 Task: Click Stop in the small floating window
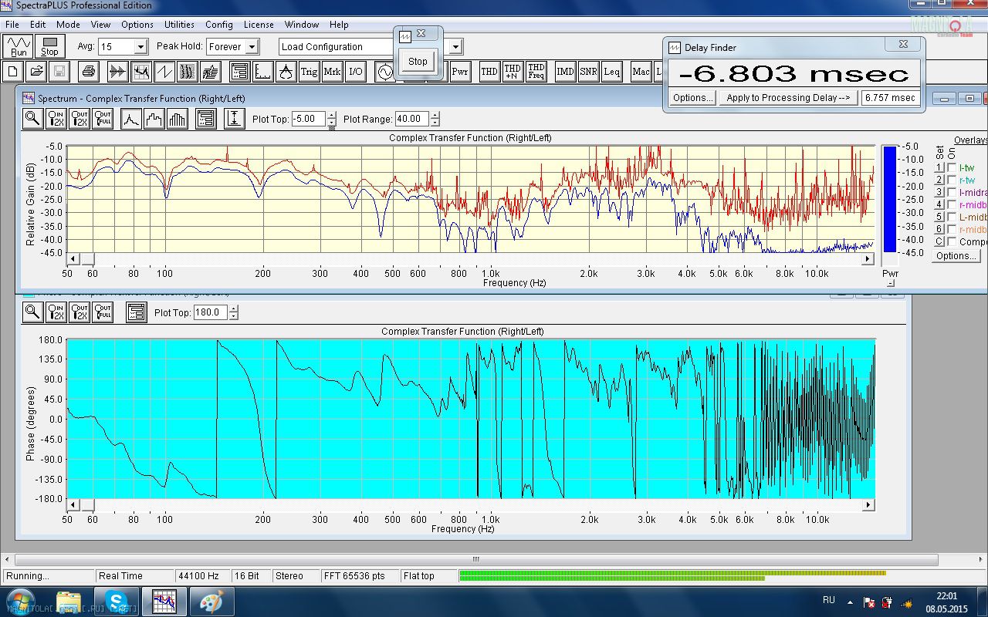418,62
